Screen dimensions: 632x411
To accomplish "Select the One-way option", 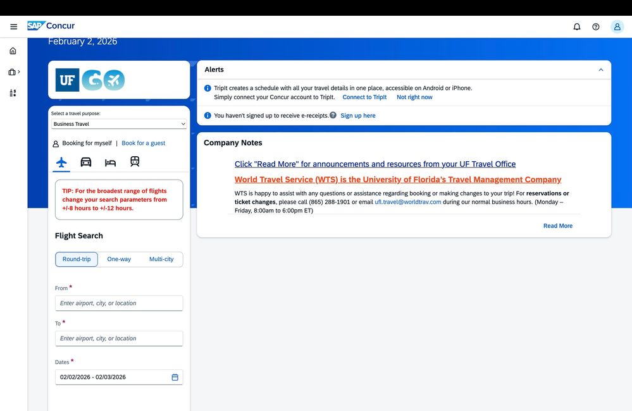I will tap(119, 259).
